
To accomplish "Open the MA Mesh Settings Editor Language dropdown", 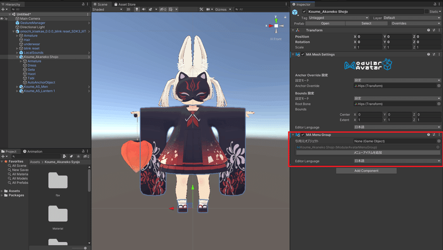I will 397,127.
